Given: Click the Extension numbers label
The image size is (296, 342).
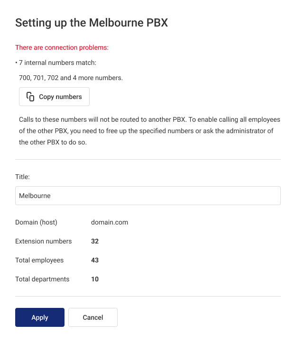Looking at the screenshot, I should tap(44, 241).
